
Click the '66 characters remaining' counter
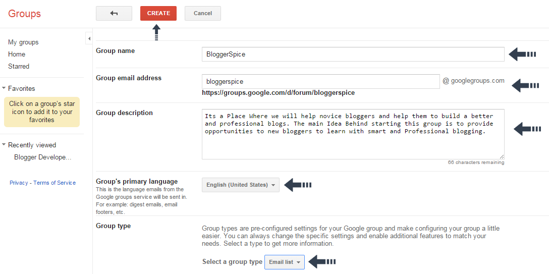tap(476, 162)
